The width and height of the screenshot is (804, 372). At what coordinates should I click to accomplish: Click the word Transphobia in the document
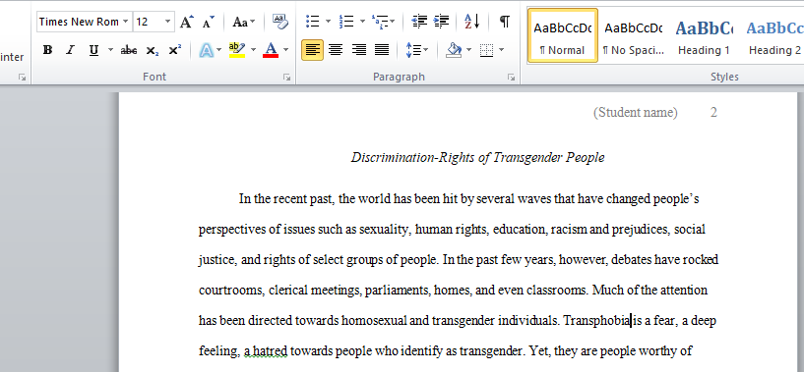pyautogui.click(x=597, y=321)
